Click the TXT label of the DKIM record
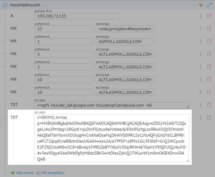The width and height of the screenshot is (215, 177). pyautogui.click(x=14, y=117)
